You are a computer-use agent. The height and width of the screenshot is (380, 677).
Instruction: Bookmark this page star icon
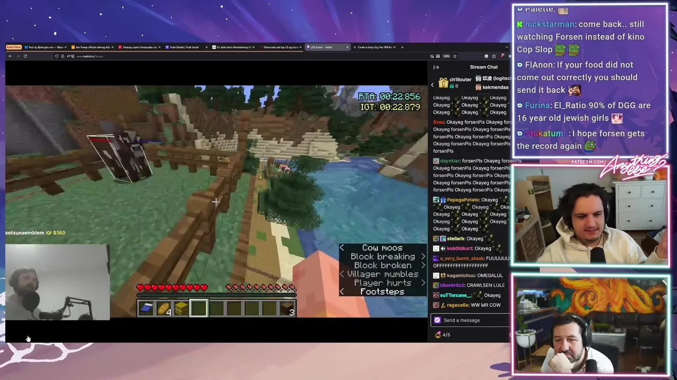tap(454, 56)
